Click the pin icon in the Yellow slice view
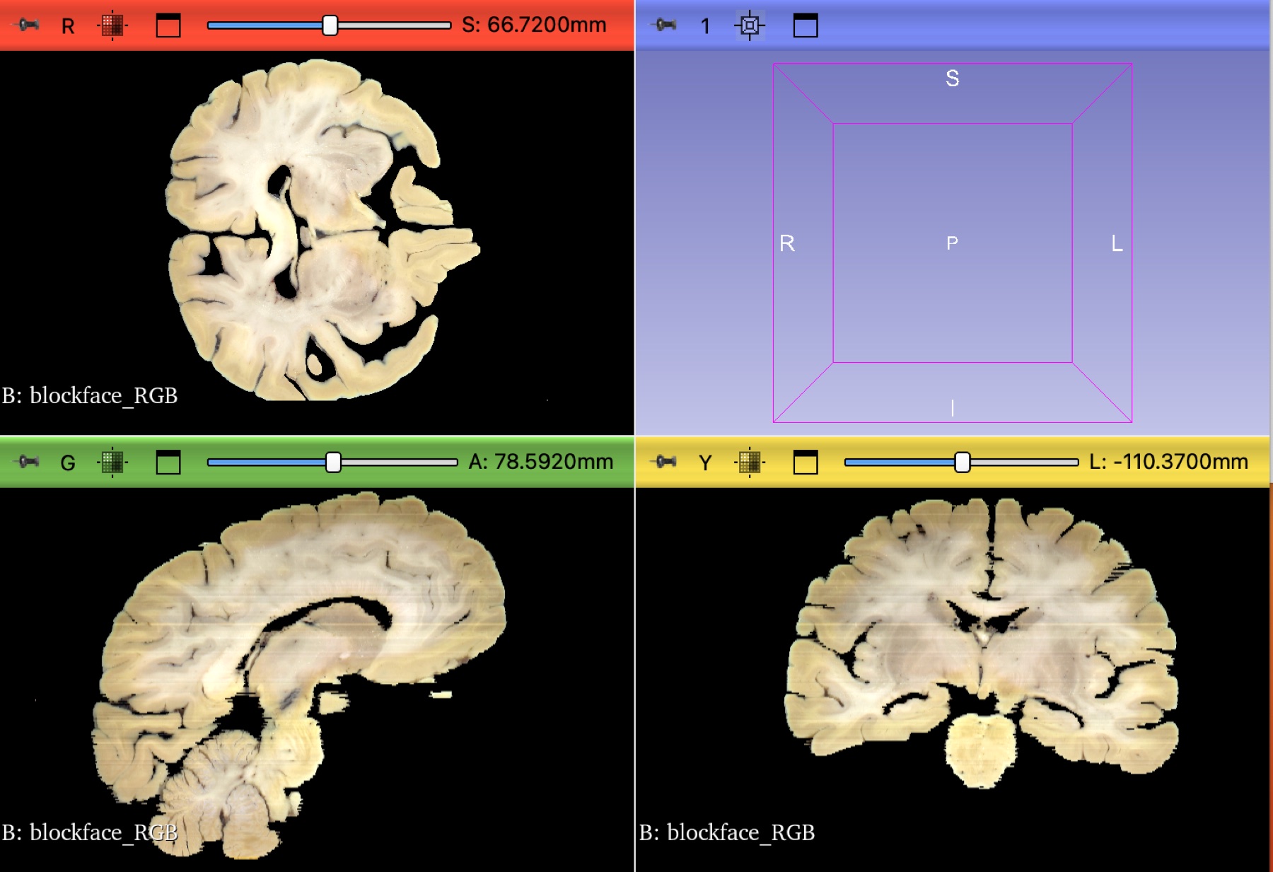 (664, 462)
